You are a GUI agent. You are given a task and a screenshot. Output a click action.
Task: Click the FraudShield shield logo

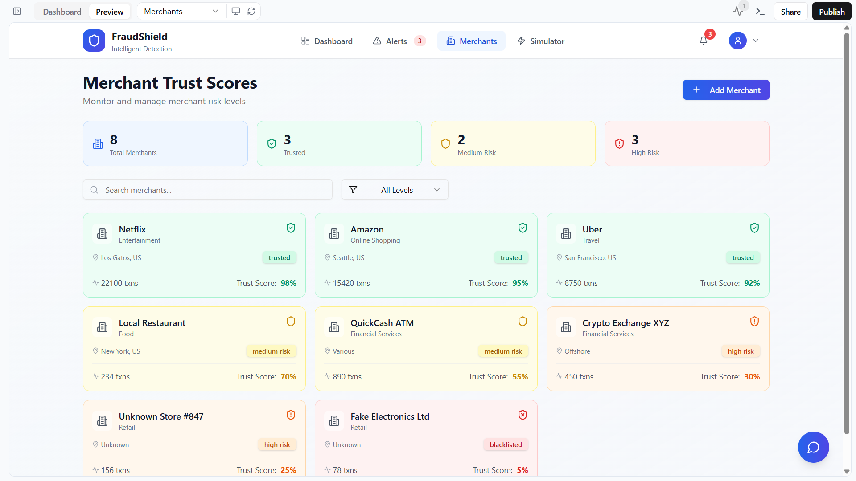click(x=94, y=41)
